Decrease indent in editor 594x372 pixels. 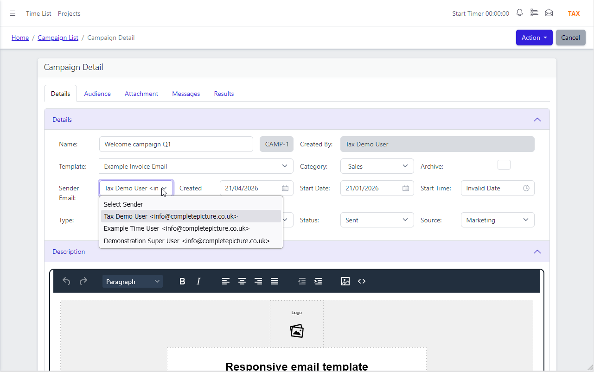pos(302,281)
